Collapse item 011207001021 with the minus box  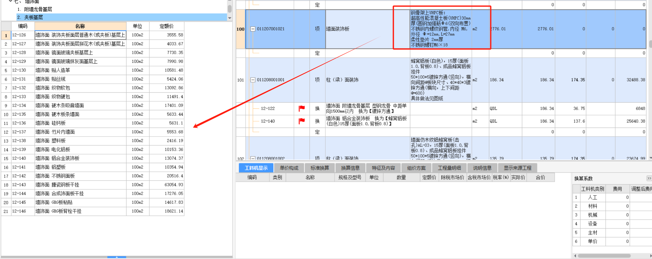[x=253, y=29]
